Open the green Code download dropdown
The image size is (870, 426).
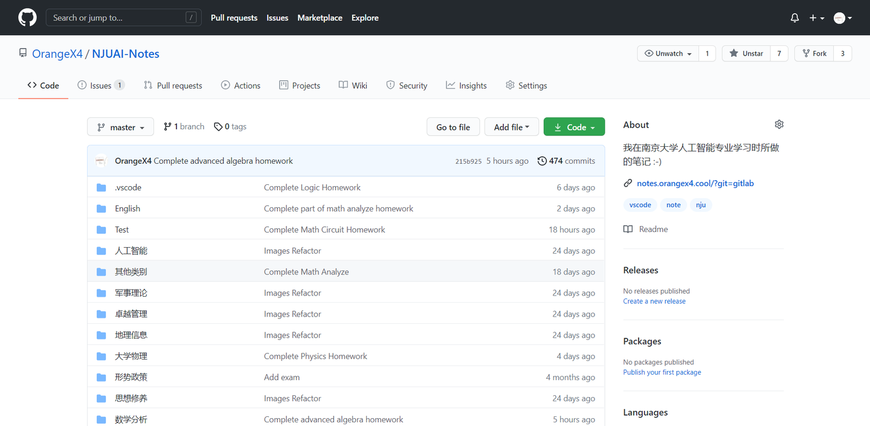click(x=574, y=127)
